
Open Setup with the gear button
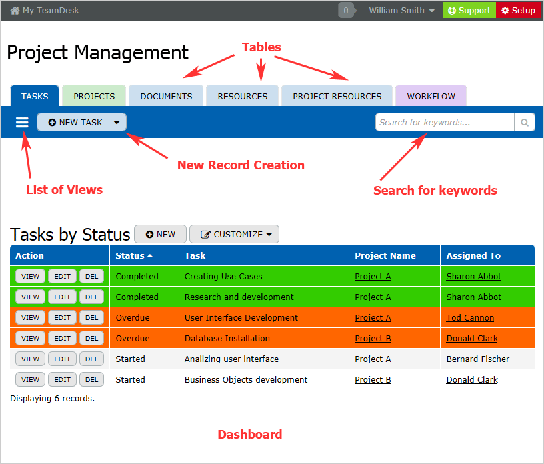coord(518,11)
